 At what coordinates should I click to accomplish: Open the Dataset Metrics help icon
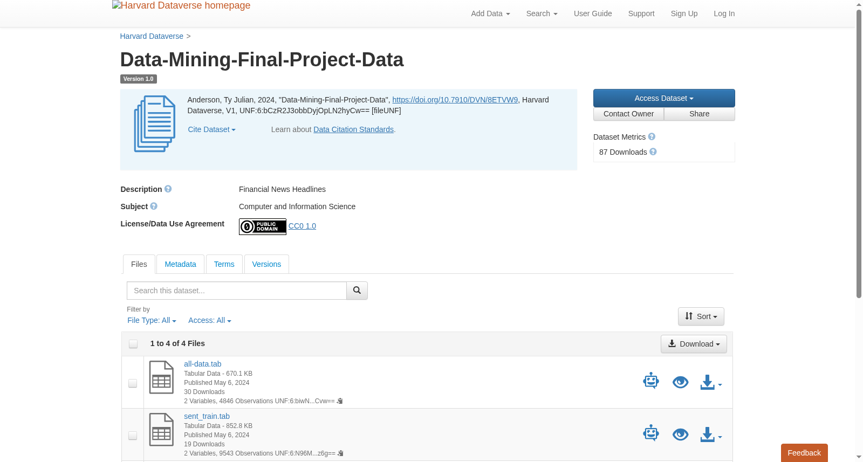652,137
